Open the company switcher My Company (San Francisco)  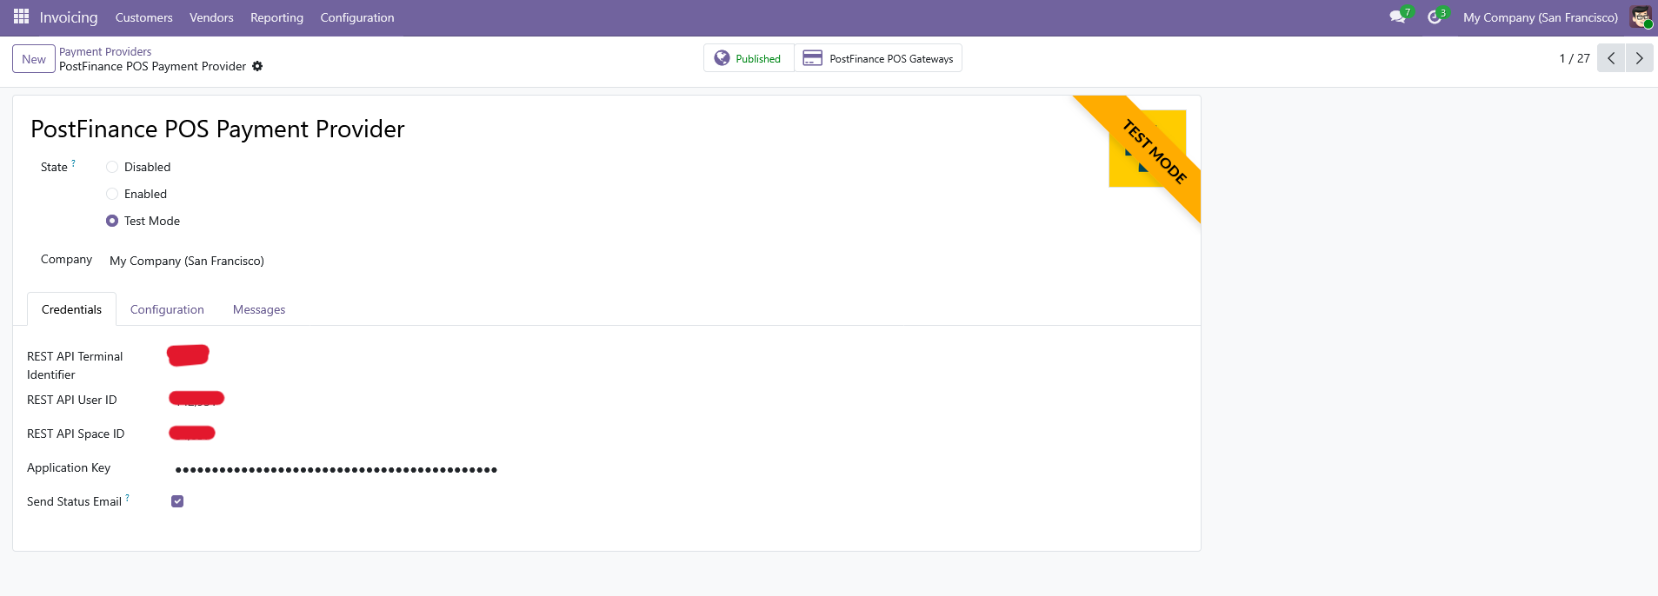tap(1540, 17)
